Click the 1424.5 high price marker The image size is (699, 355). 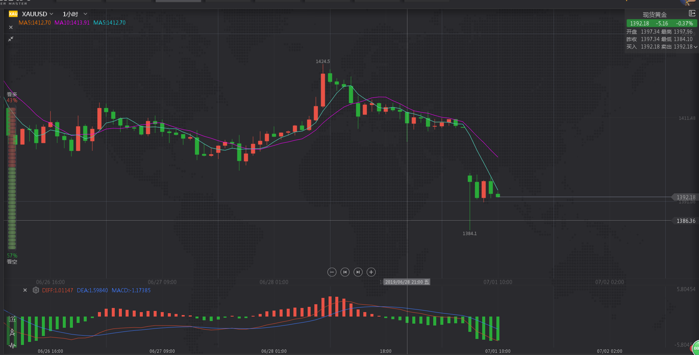pyautogui.click(x=323, y=62)
